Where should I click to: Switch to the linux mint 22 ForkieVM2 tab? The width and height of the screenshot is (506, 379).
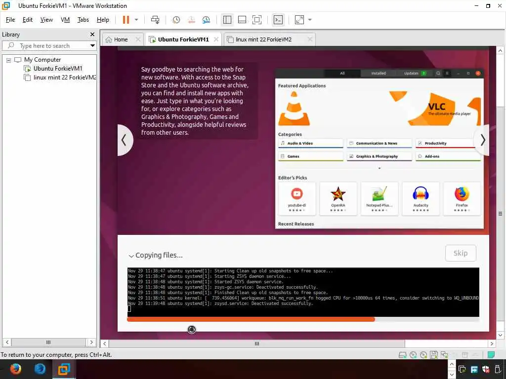pos(263,39)
